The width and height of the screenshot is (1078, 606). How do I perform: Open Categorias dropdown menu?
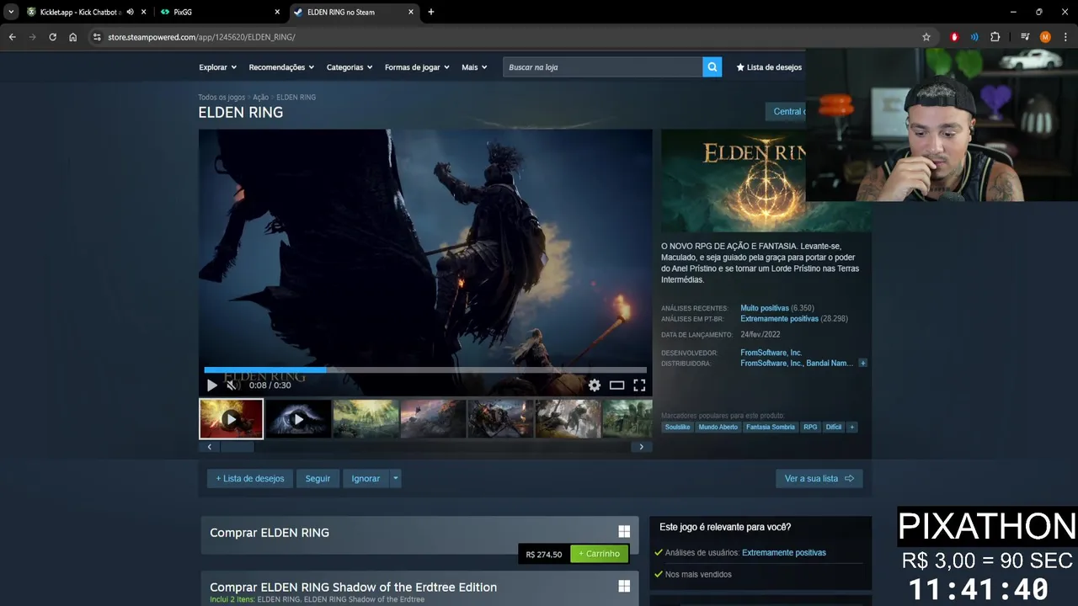coord(350,67)
